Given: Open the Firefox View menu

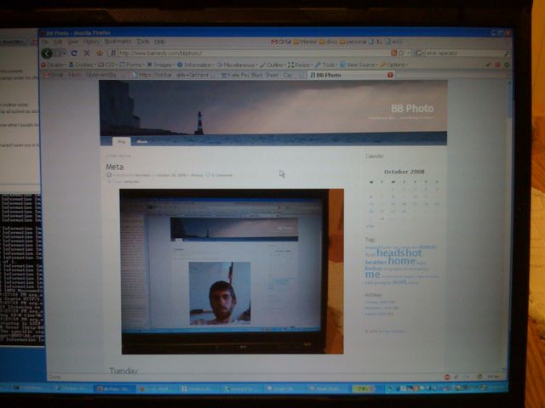Looking at the screenshot, I should coord(72,42).
